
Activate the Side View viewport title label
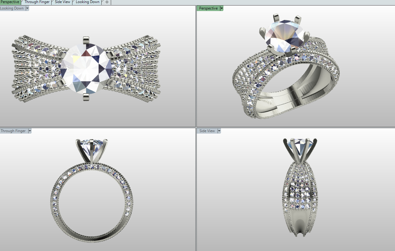(x=207, y=131)
